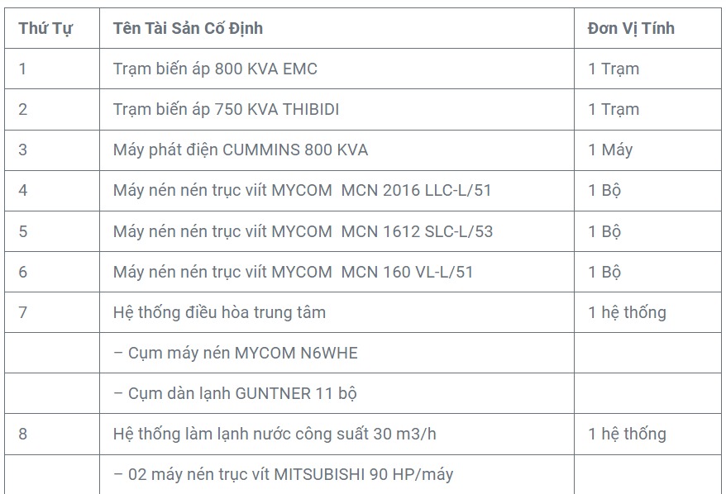This screenshot has width=726, height=494.
Task: Click 'Máy phát điện CUMMINS 800 KVA' cell
Action: (x=241, y=150)
